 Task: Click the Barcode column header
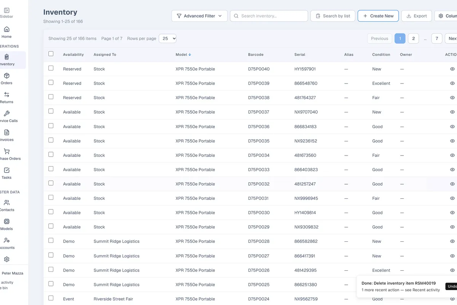(256, 55)
